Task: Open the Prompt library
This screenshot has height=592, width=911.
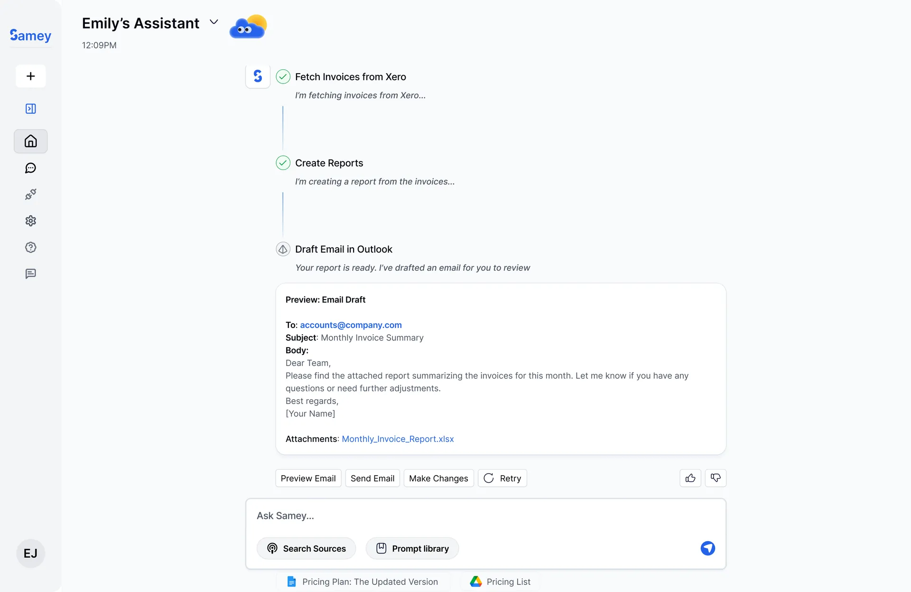Action: [412, 548]
